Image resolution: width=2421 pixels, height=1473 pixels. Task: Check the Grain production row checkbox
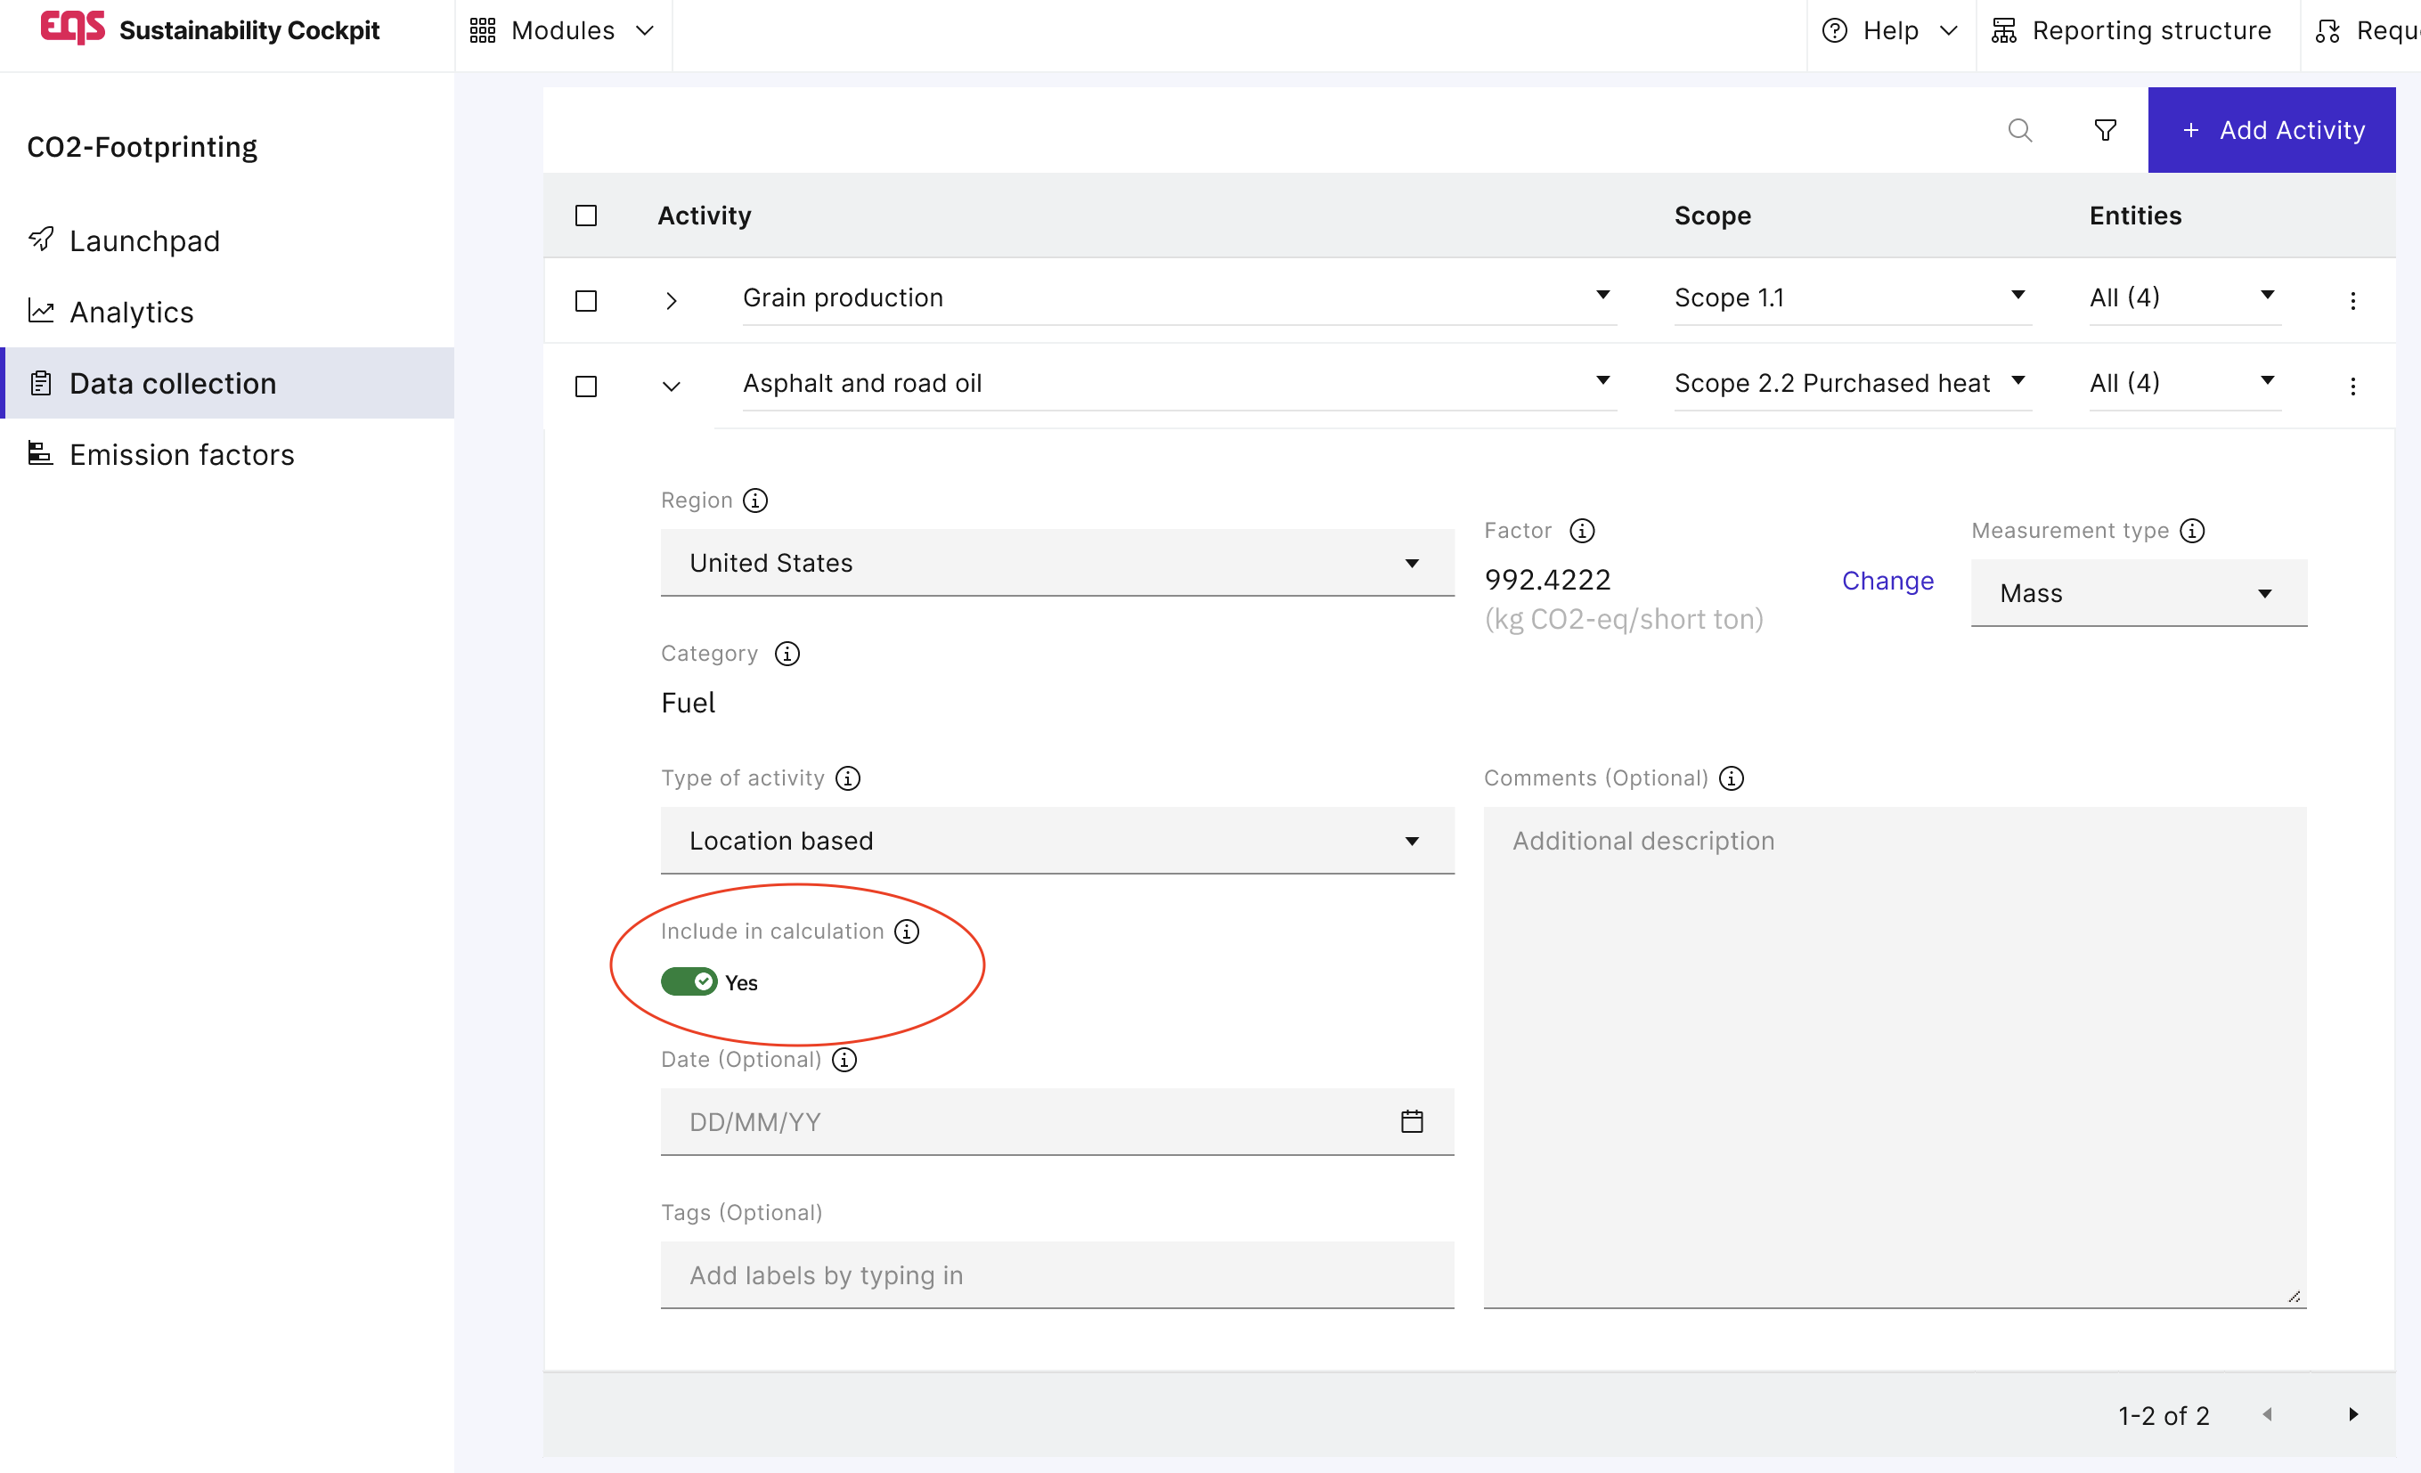[585, 300]
